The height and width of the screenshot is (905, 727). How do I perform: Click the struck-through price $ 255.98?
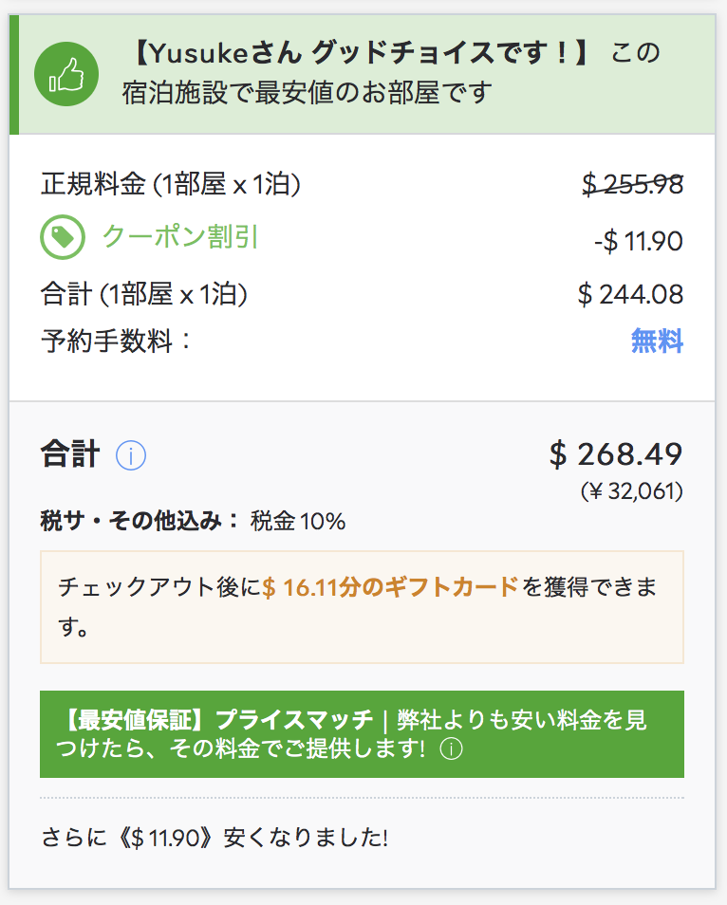point(632,185)
